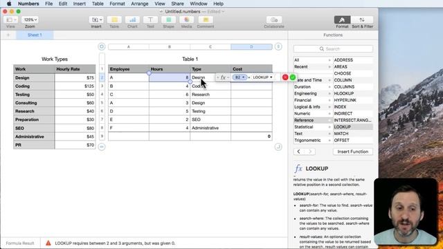Open the Format menu
Screen dimensions: 443x249
click(x=117, y=3)
